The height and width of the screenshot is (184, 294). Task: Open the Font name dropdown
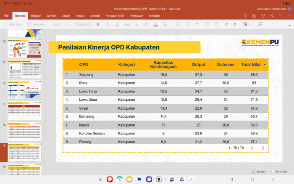coord(62,24)
